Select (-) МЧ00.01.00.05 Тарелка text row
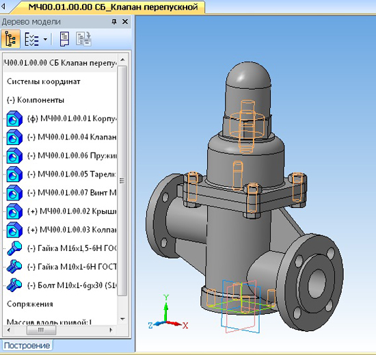The width and height of the screenshot is (376, 355). click(72, 174)
